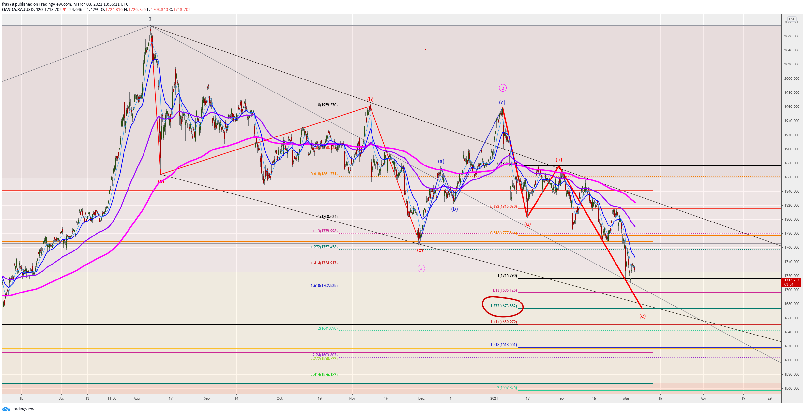
Task: Click the Feb label on time axis
Action: coord(560,398)
